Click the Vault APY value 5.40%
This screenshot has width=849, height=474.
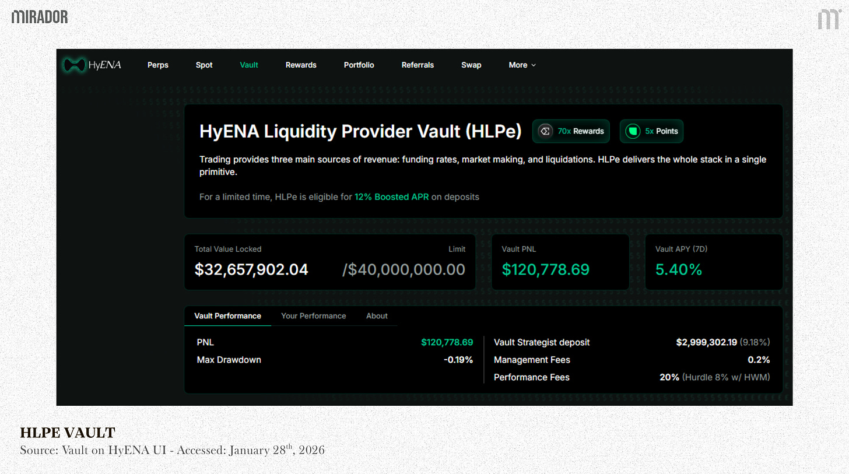[x=679, y=269]
